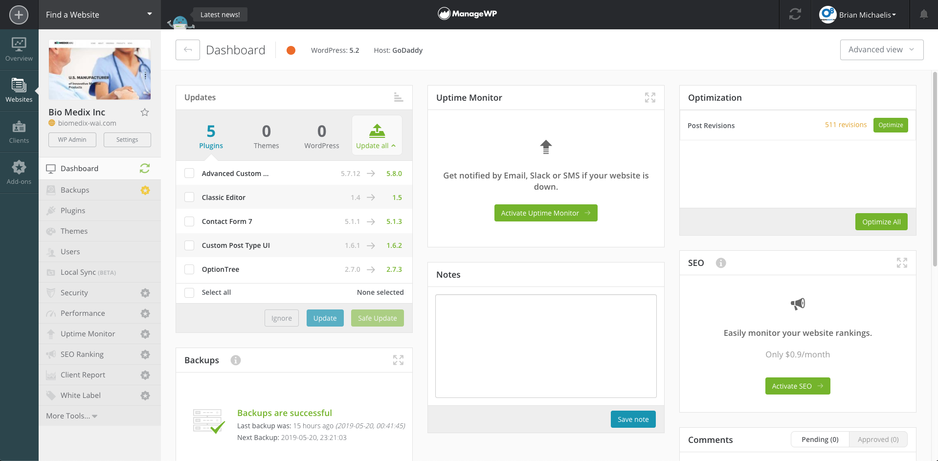Click the back arrow button
938x461 pixels.
[x=188, y=50]
